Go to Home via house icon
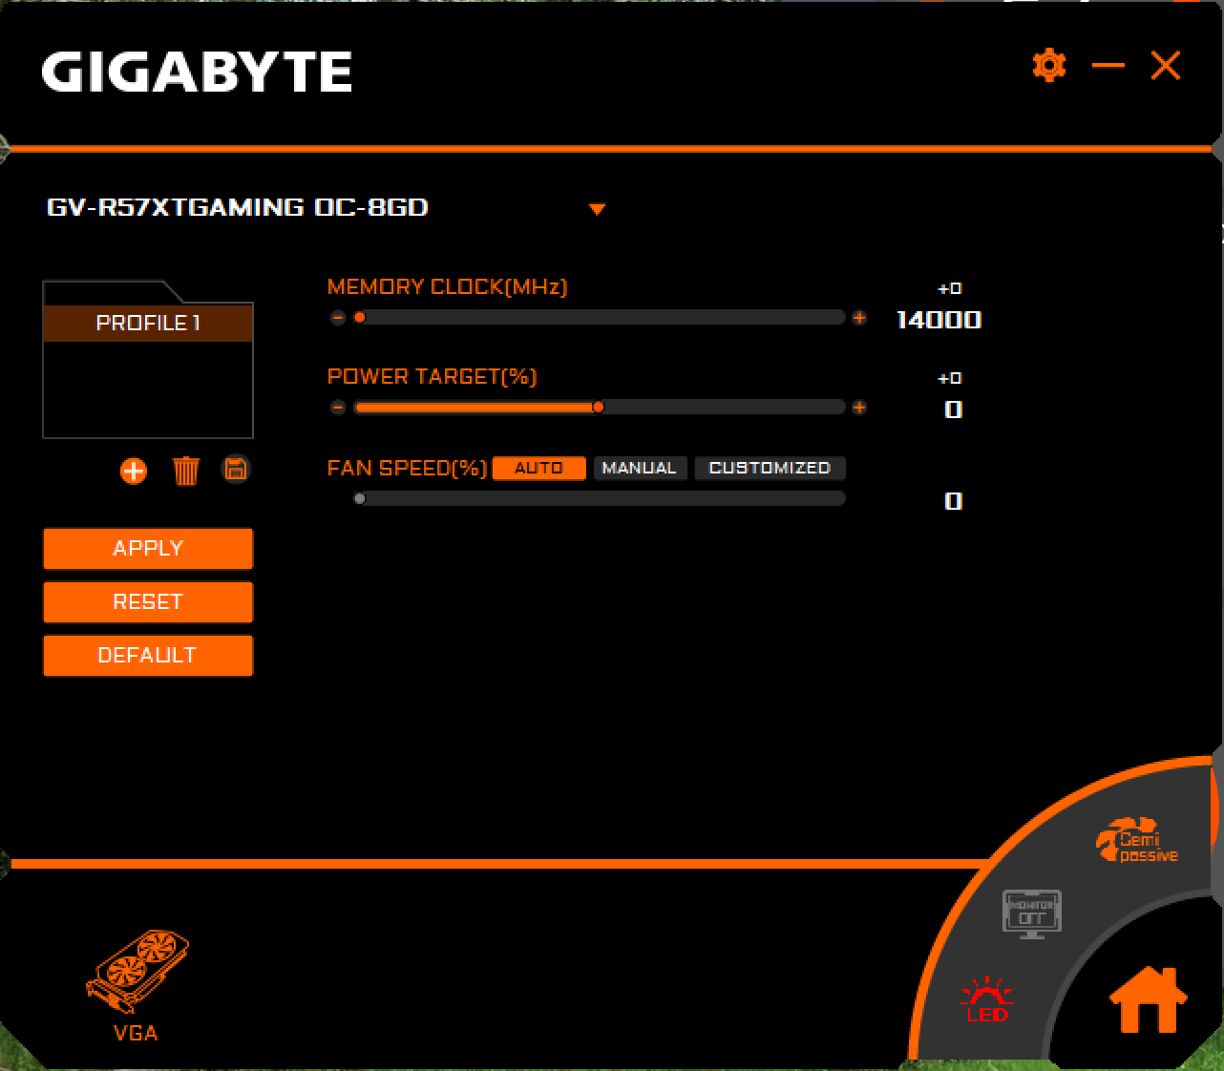 point(1148,997)
